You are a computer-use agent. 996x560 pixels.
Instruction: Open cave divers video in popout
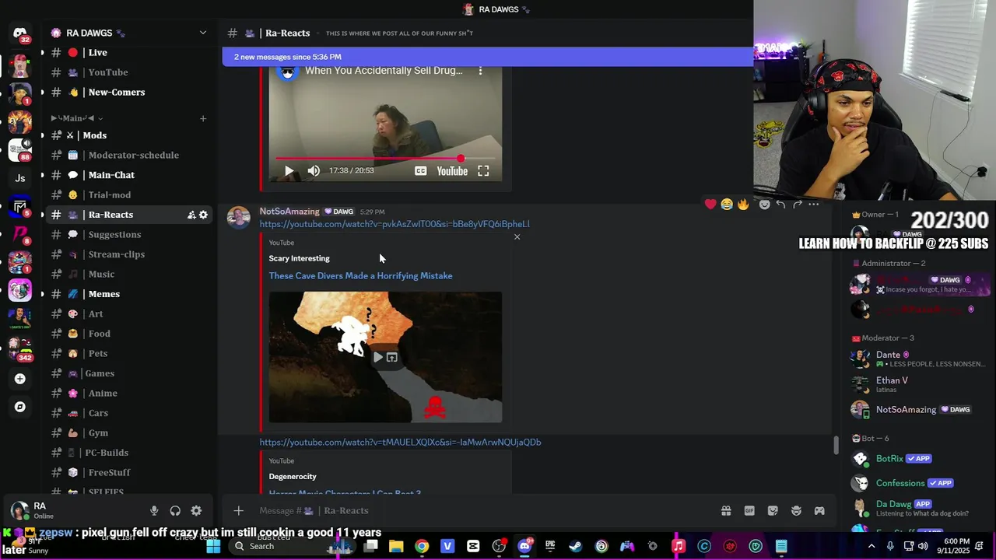[392, 358]
